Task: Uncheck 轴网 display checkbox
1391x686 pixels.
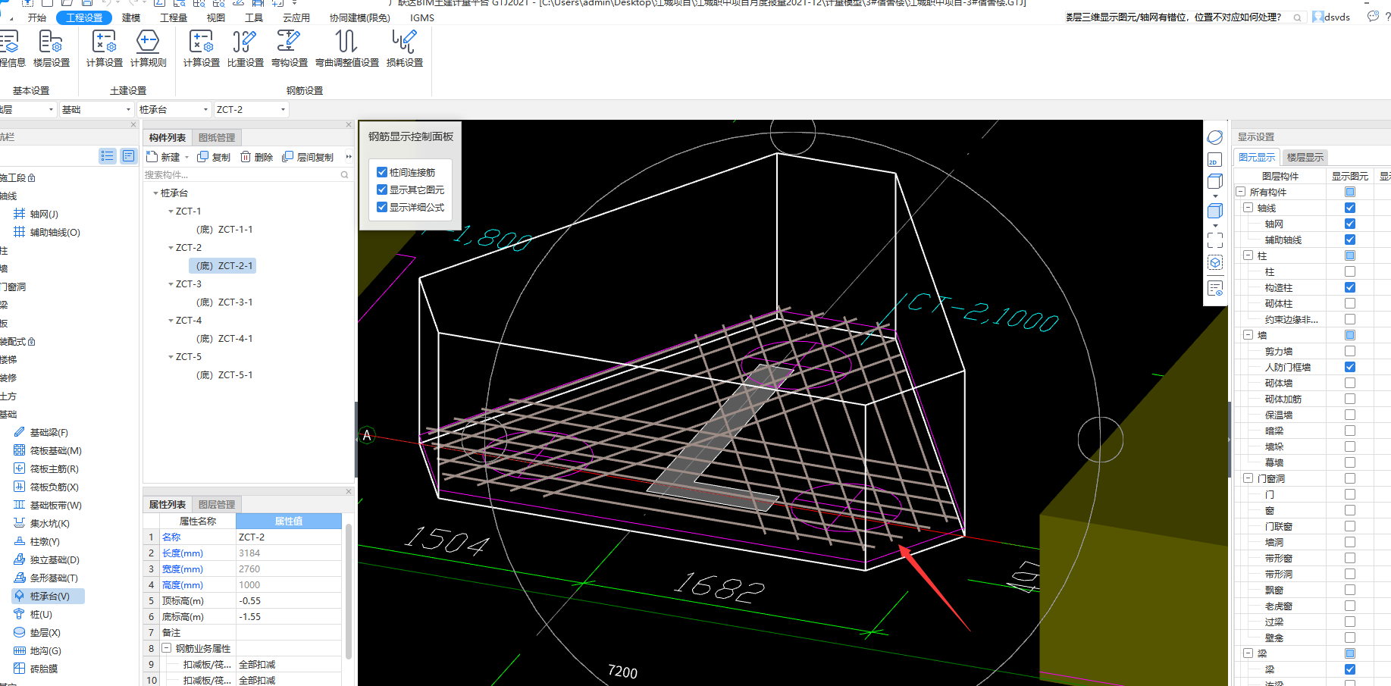Action: [x=1349, y=224]
